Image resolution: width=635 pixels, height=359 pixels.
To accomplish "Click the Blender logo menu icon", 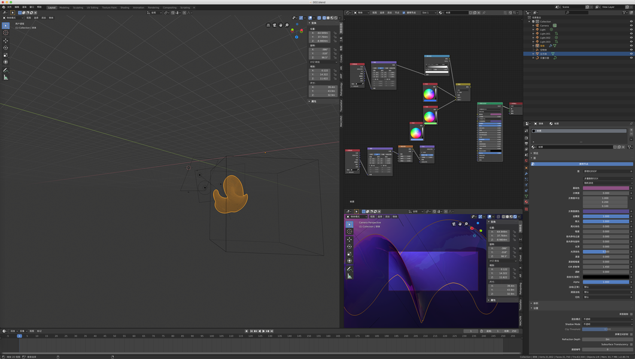I will [4, 7].
